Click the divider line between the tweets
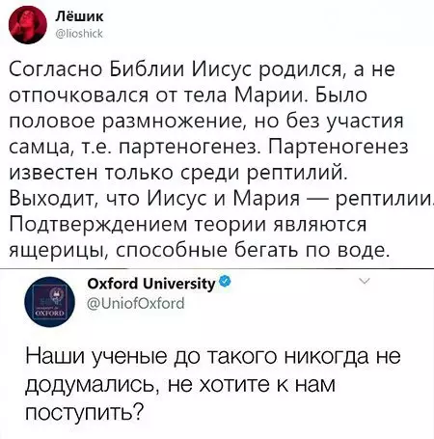The image size is (434, 439). click(217, 268)
